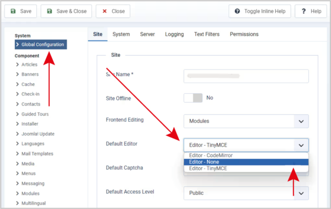Viewport: 331px width, 209px height.
Task: Open the Default Access Level dropdown
Action: (246, 193)
